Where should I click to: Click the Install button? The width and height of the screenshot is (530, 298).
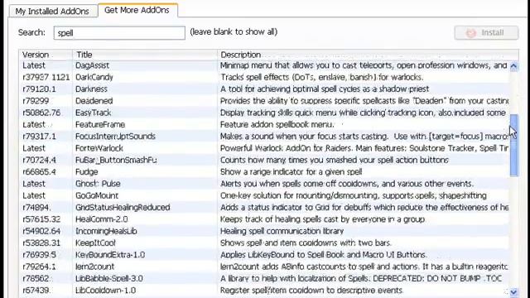point(486,33)
